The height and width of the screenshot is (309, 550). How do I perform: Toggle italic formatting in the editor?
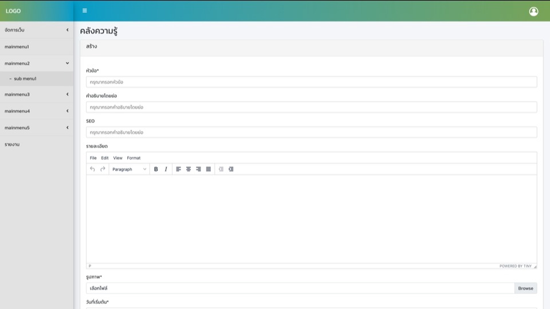[x=166, y=169]
